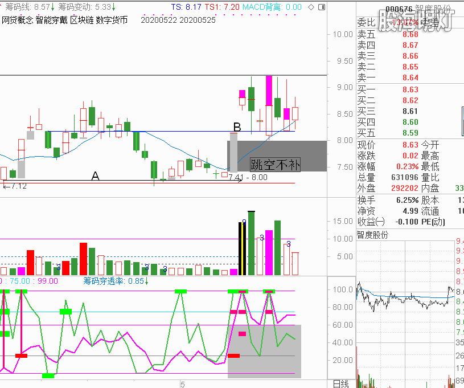Select the MACD背离 indicator label
Image resolution: width=464 pixels, height=388 pixels.
(x=264, y=7)
